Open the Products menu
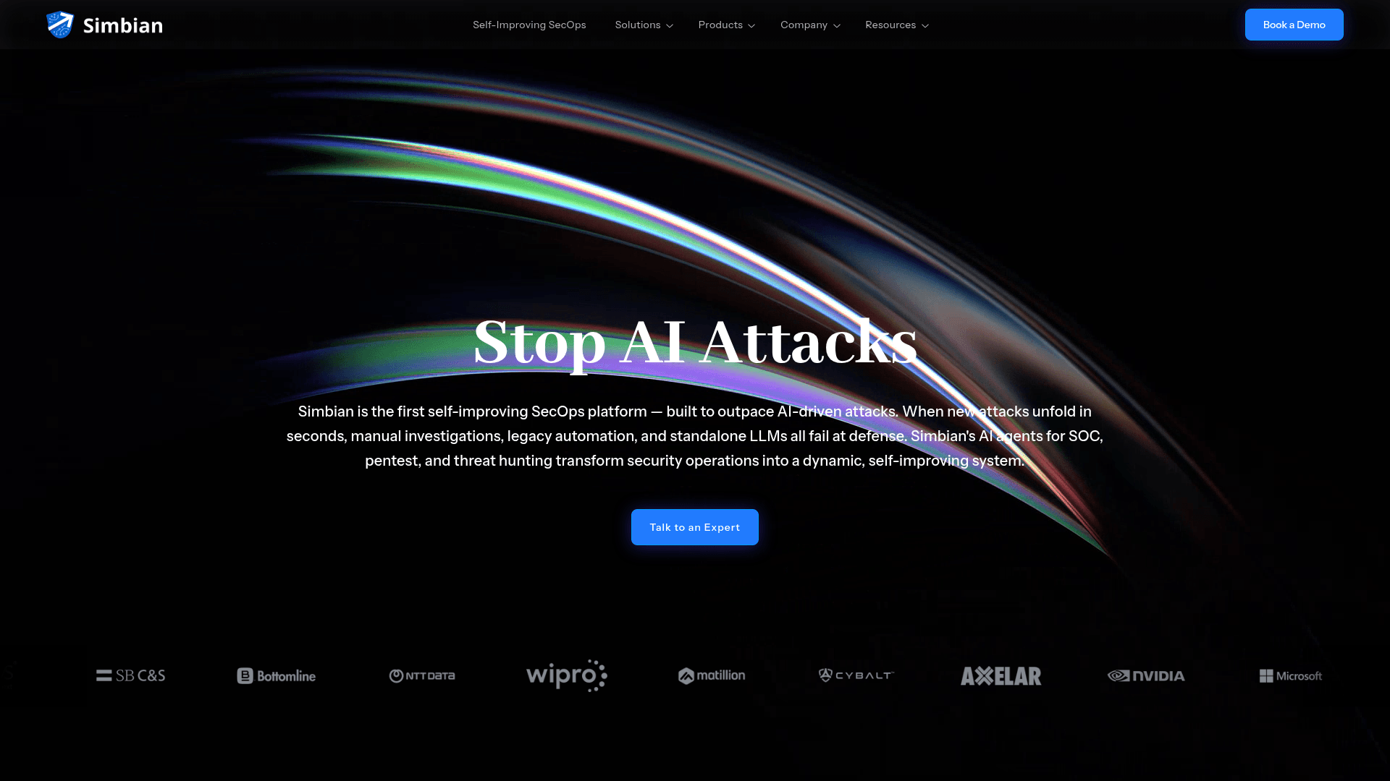1390x781 pixels. [x=720, y=25]
